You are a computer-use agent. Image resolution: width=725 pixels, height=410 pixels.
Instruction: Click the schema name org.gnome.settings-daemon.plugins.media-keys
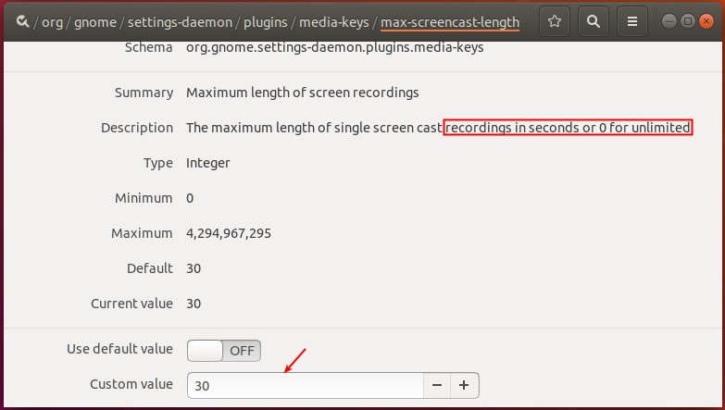(x=335, y=47)
